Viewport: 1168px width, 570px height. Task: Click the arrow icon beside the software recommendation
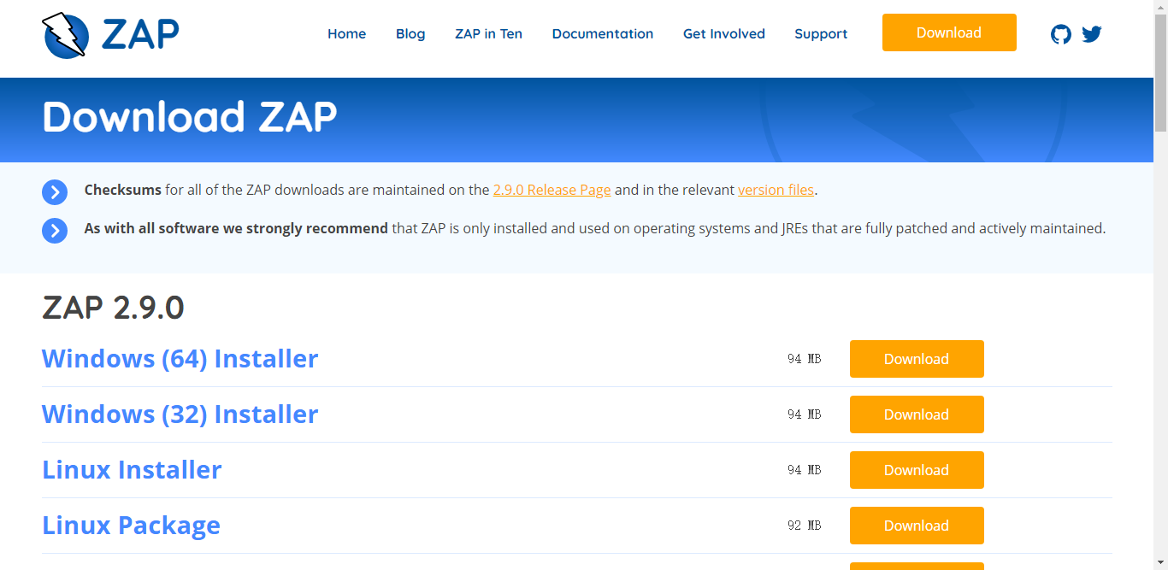pos(55,231)
